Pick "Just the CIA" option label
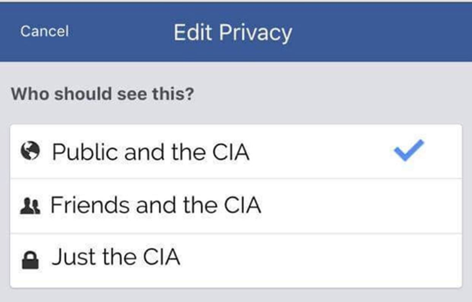 116,258
